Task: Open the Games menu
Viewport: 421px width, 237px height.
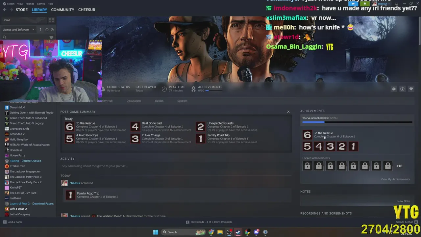Action: tap(41, 4)
